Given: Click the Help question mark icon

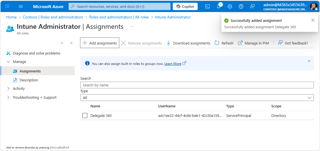Looking at the screenshot, I should pos(241,6).
